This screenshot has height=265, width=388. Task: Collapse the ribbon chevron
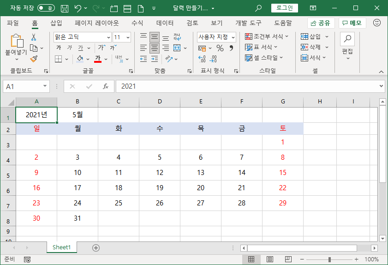(x=381, y=72)
